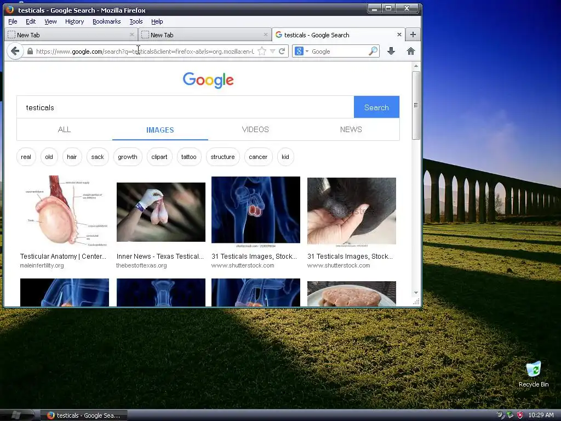Open the blue x-ray anatomy thumbnail
This screenshot has width=561, height=421.
[x=256, y=211]
